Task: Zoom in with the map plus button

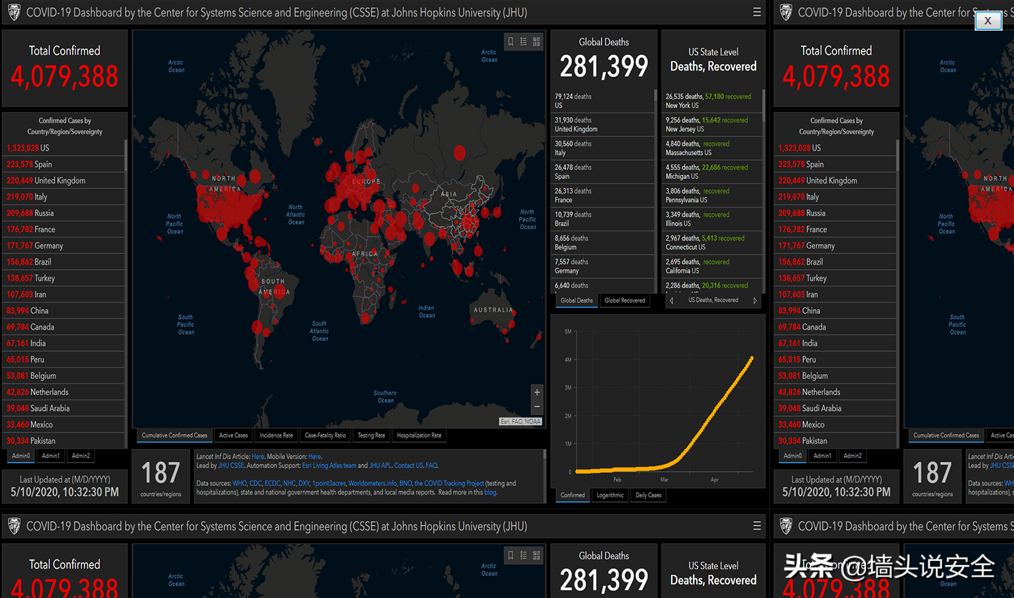Action: click(537, 392)
